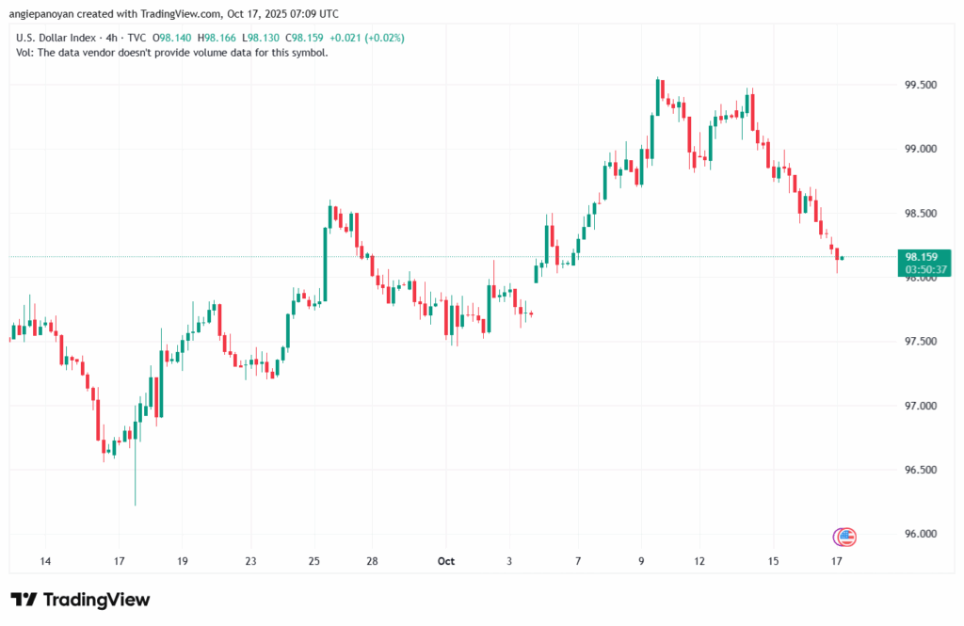Image resolution: width=964 pixels, height=626 pixels.
Task: Click the U.S. Dollar Index symbol title
Action: coord(58,38)
